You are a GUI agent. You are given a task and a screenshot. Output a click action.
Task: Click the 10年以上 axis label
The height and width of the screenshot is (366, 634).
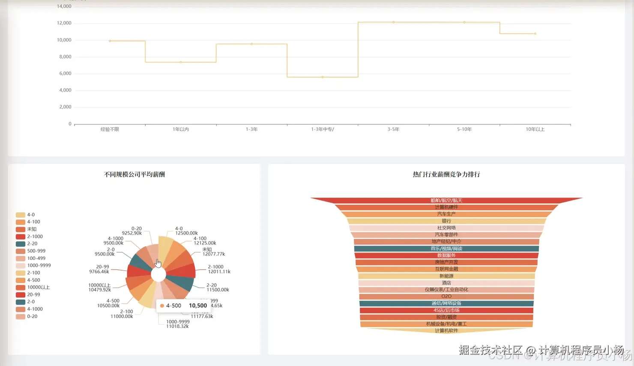[535, 129]
